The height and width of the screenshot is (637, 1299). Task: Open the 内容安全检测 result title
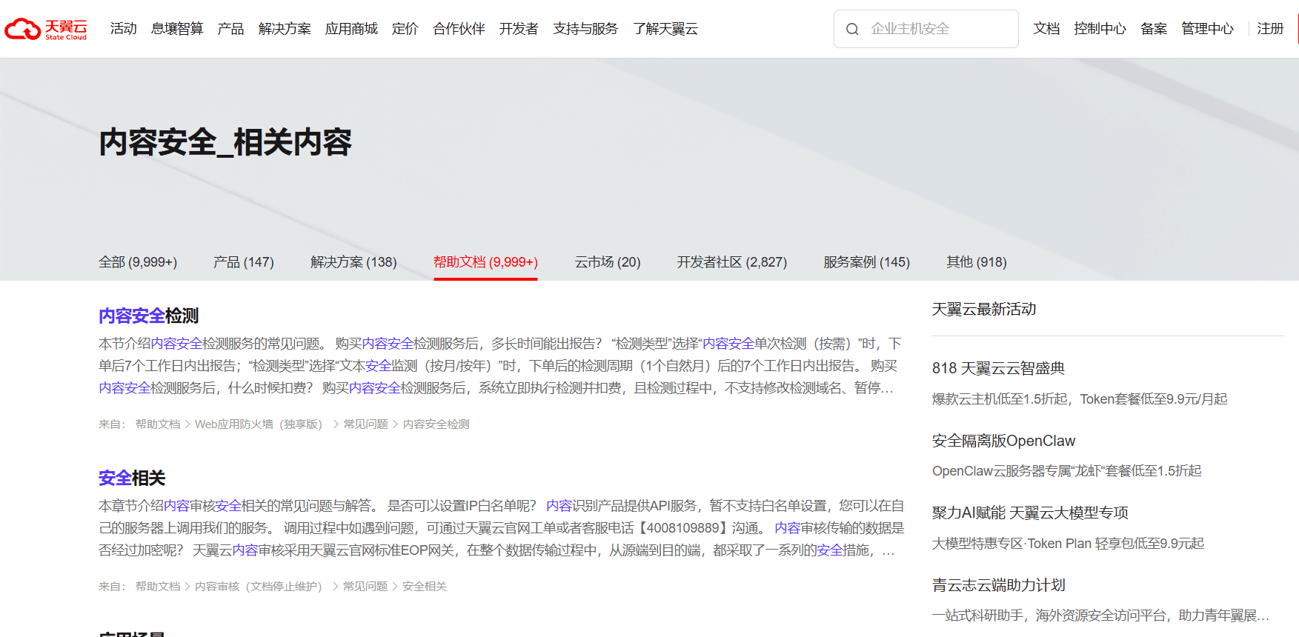tap(148, 316)
